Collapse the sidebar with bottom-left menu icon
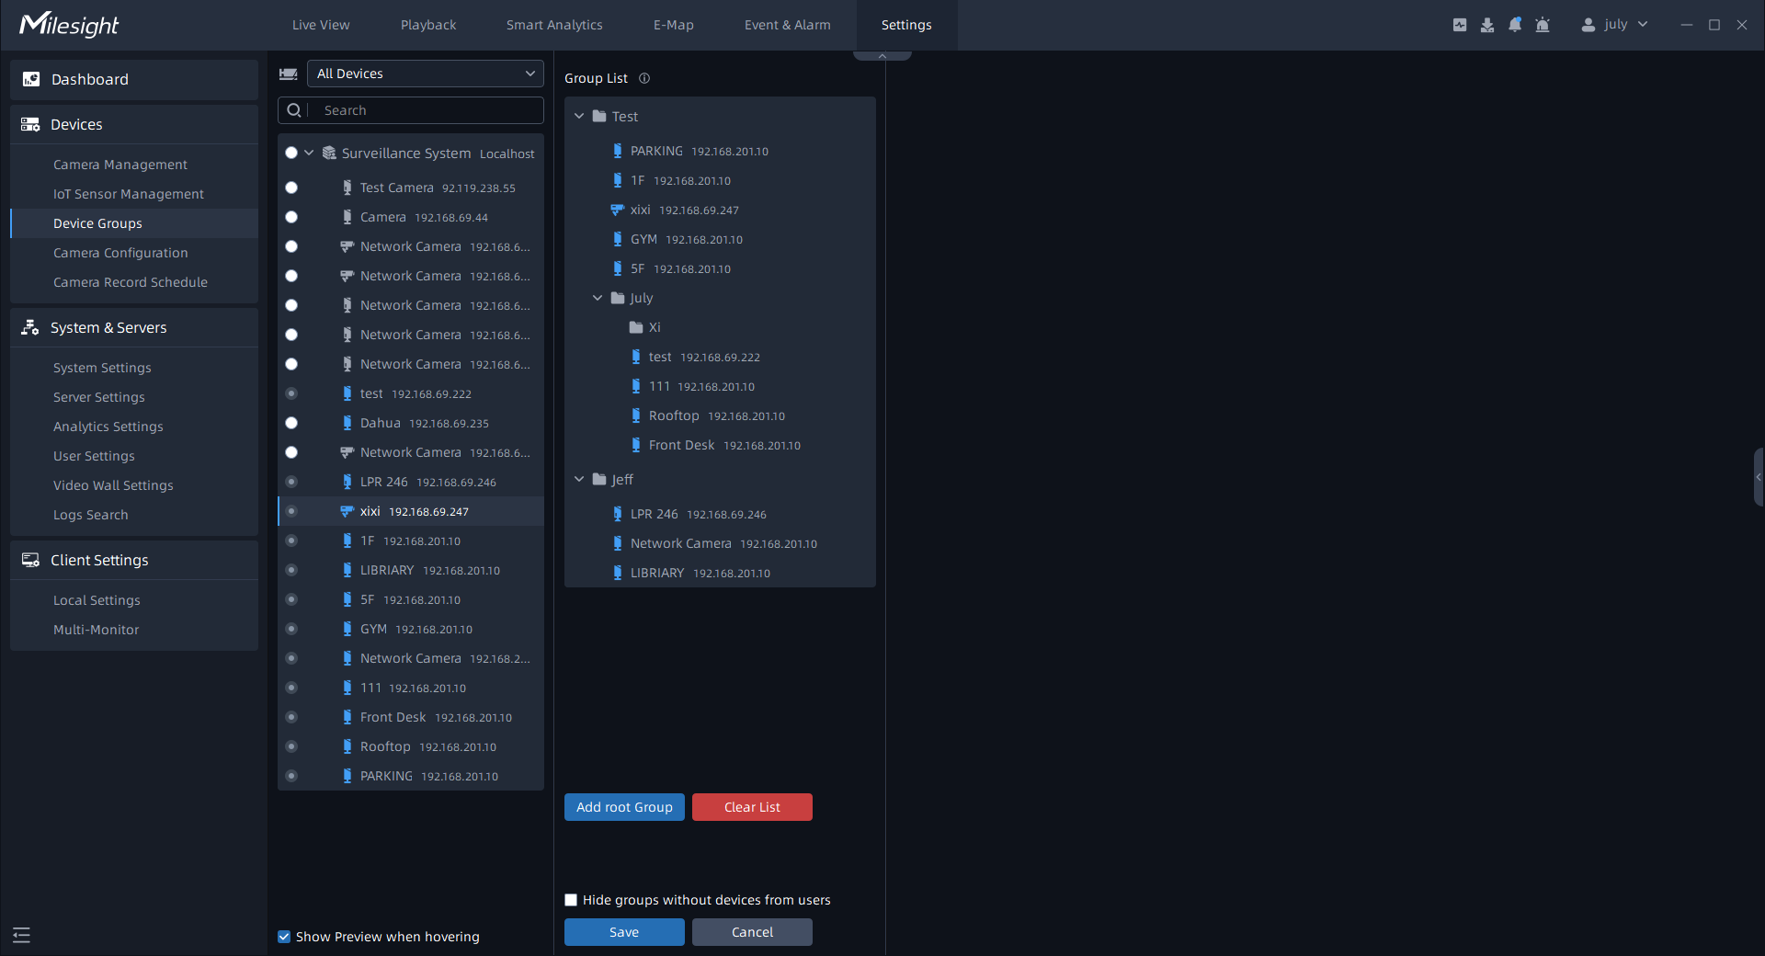 [22, 935]
